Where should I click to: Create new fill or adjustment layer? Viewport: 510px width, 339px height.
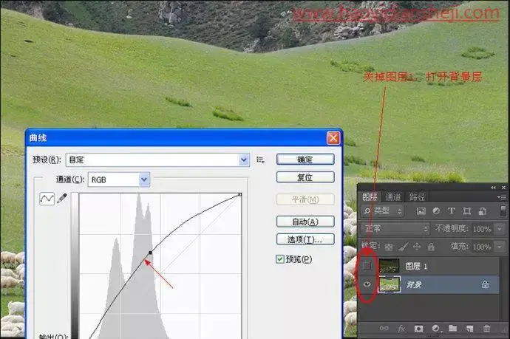click(436, 329)
